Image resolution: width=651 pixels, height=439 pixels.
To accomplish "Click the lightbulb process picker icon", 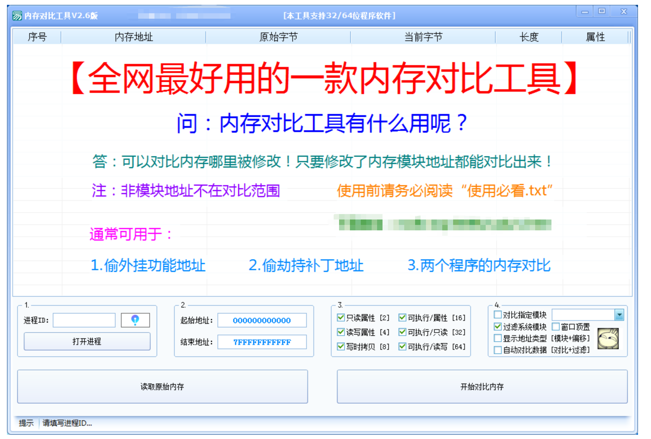I will (x=135, y=320).
